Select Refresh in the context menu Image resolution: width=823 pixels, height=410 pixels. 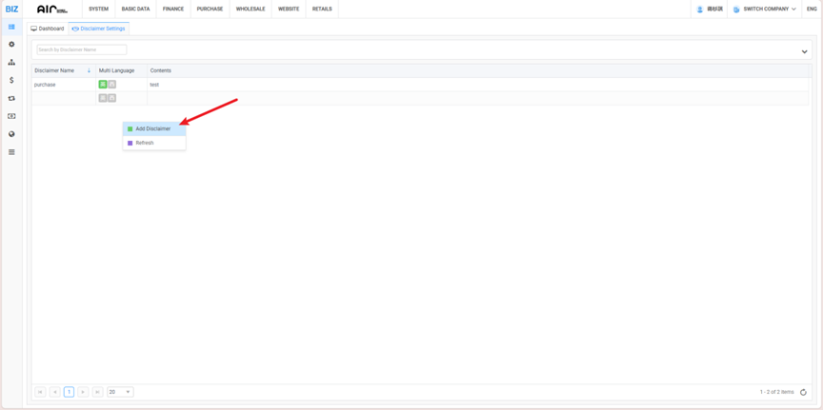pos(145,143)
